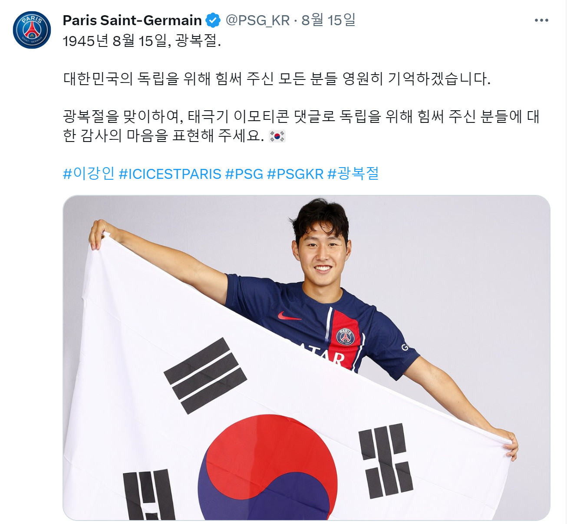
Task: Click the Nike swoosh on jersey
Action: [x=289, y=316]
